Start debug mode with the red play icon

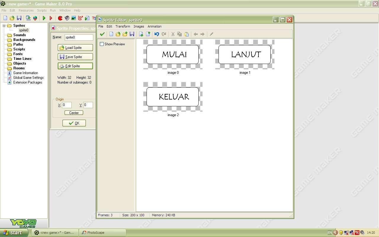click(51, 18)
